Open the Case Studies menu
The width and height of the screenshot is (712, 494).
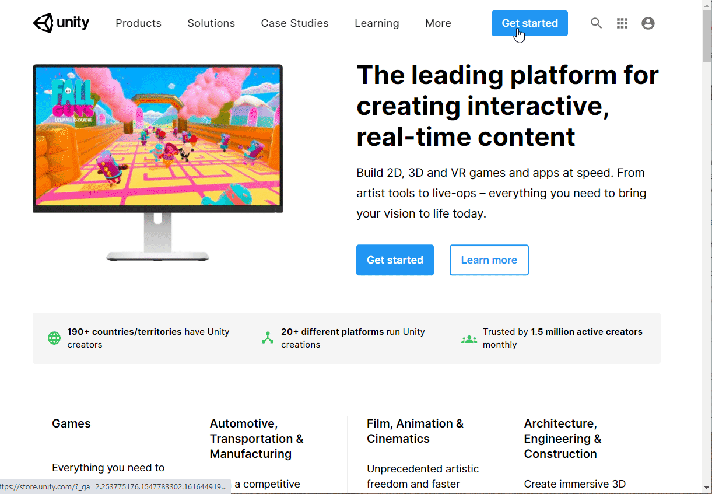click(294, 23)
